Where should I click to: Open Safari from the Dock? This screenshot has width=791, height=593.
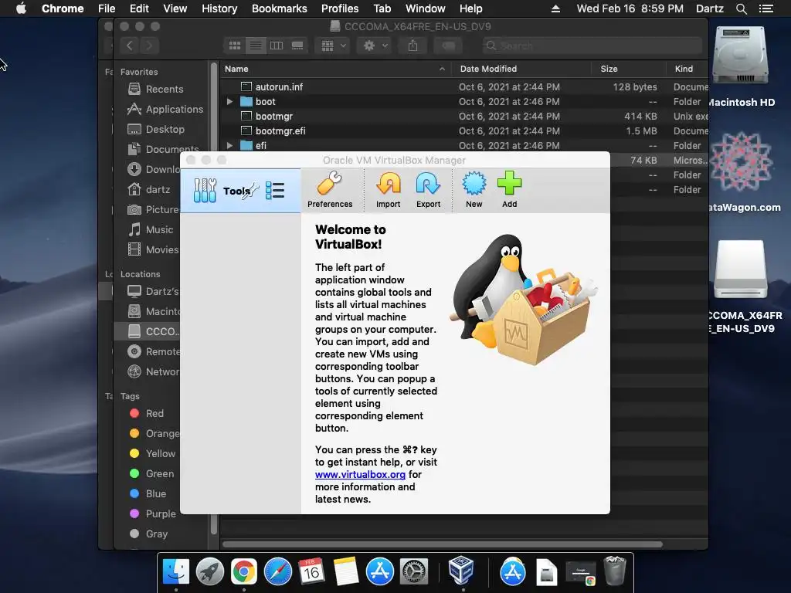tap(278, 571)
